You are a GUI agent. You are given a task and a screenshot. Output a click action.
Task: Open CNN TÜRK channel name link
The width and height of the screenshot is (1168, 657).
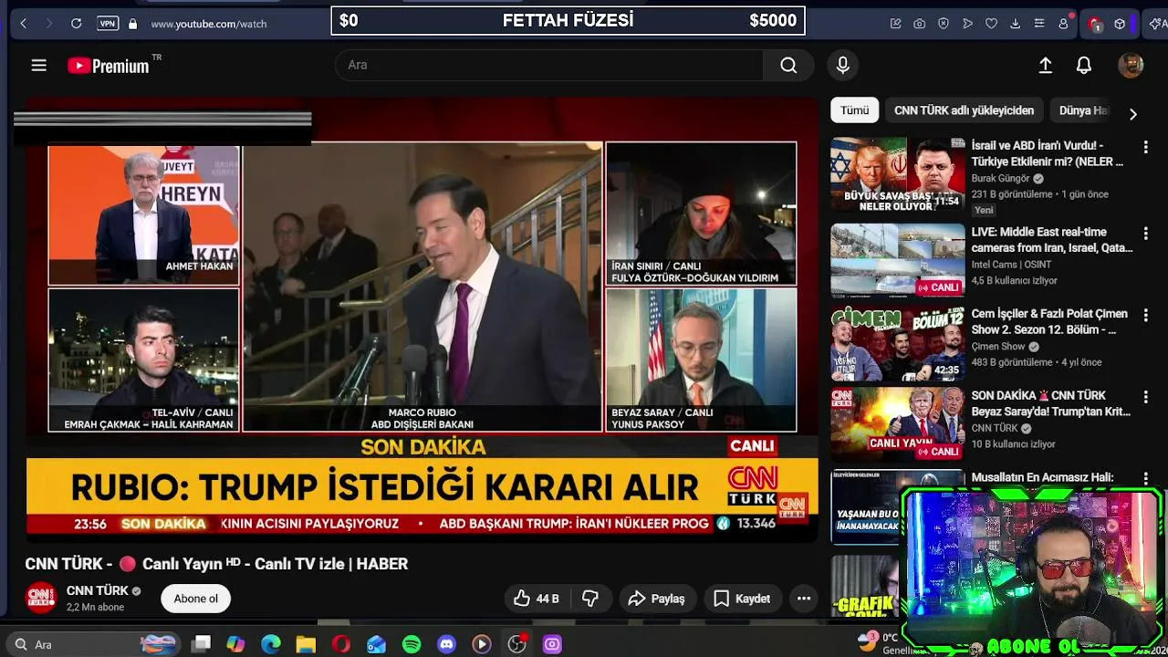point(98,590)
